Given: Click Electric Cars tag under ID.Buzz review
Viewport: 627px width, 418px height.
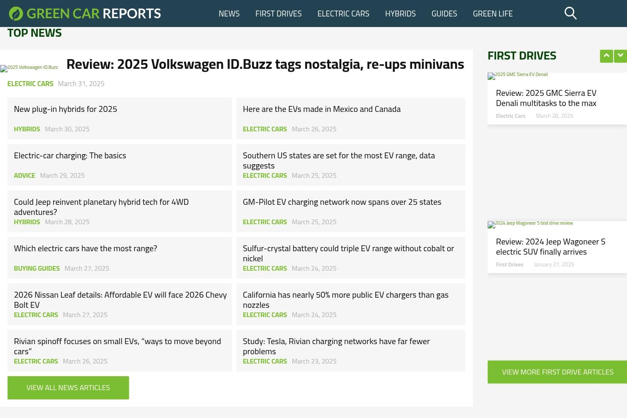Looking at the screenshot, I should pyautogui.click(x=30, y=84).
